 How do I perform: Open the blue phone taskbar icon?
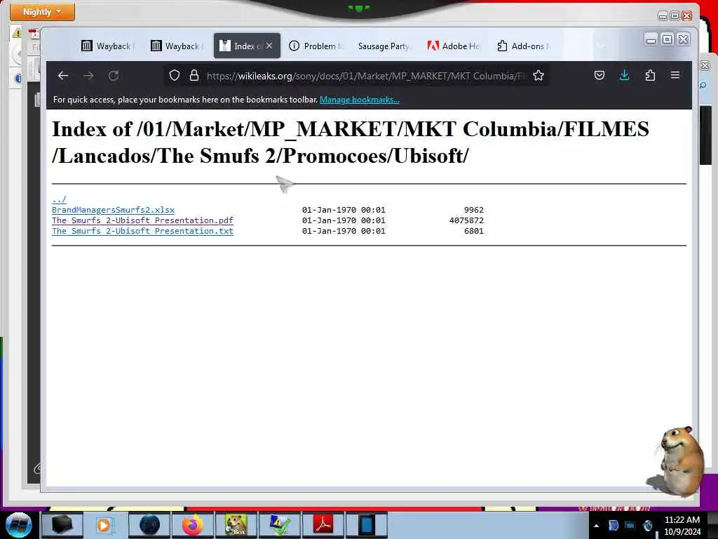click(x=366, y=525)
